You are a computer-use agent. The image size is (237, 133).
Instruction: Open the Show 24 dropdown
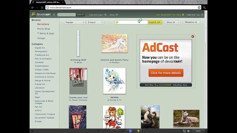pyautogui.click(x=173, y=22)
